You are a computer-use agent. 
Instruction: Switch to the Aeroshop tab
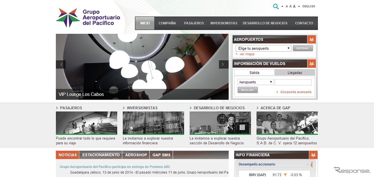136,155
